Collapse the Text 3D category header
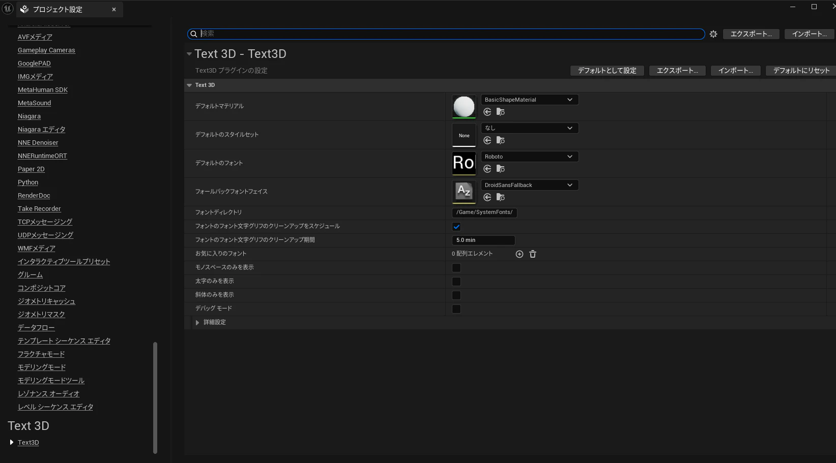The image size is (836, 463). pos(189,85)
